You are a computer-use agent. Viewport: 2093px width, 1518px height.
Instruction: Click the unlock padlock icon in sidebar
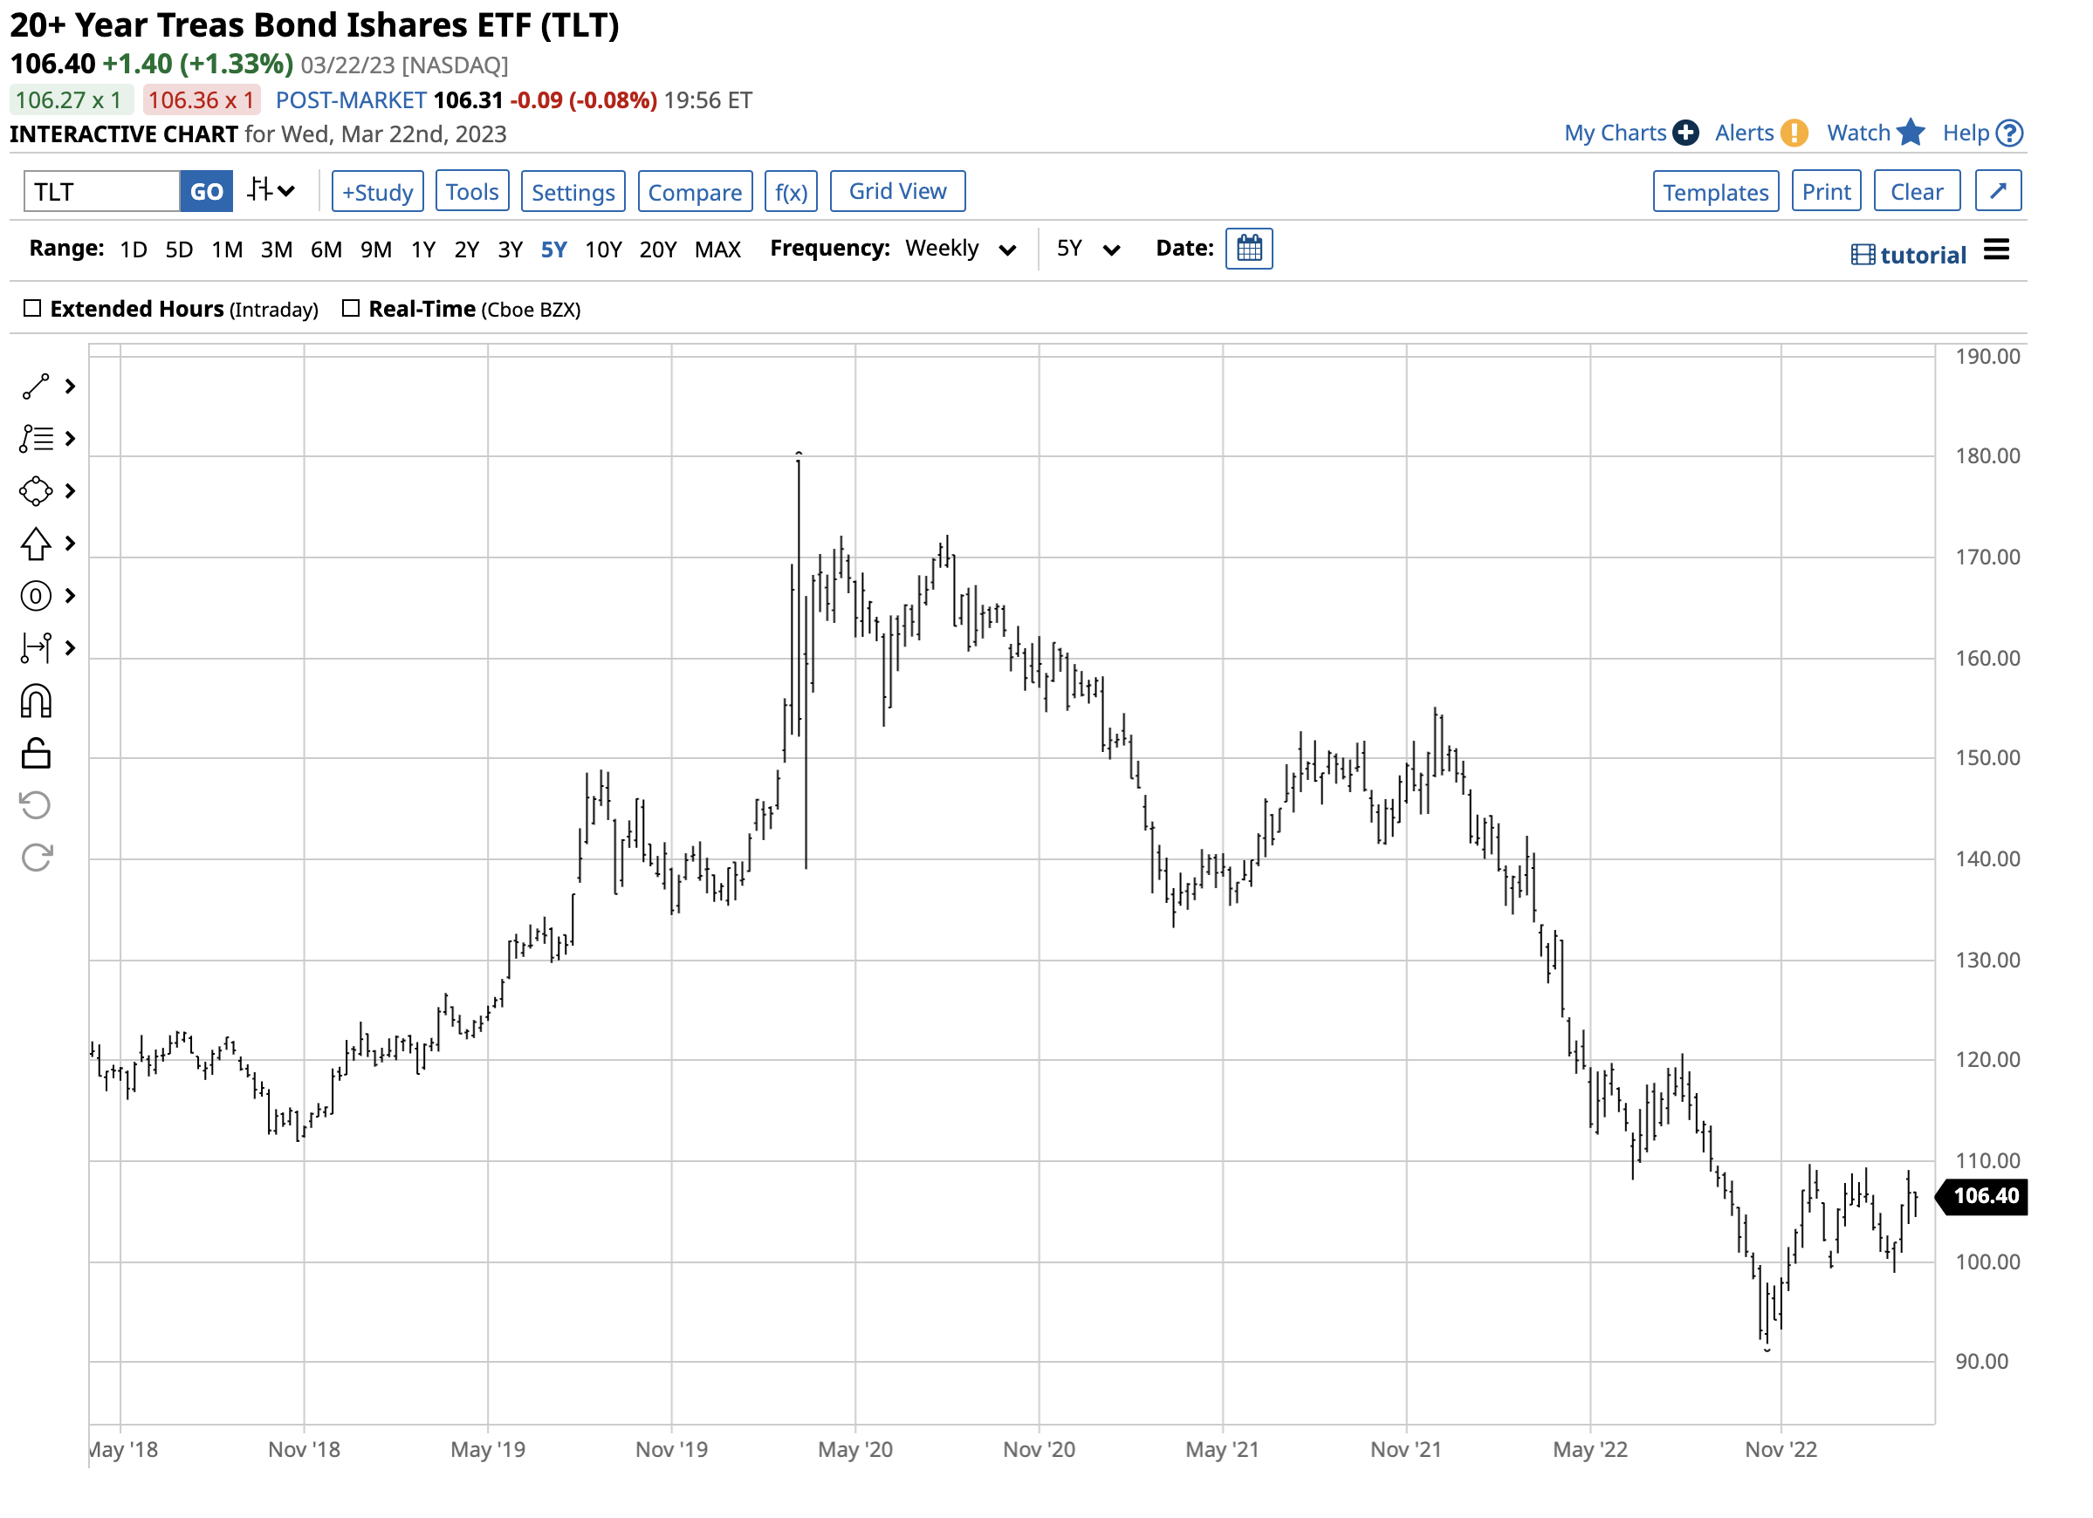click(36, 756)
